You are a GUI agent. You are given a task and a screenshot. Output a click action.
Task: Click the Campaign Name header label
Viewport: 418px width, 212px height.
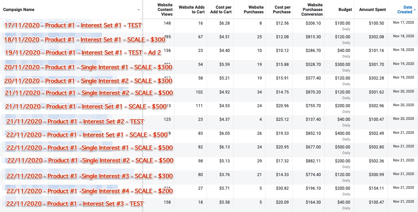point(19,10)
